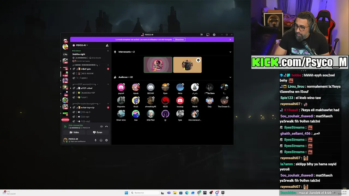Toggle headphone deafen in user panel
This screenshot has width=349, height=196.
(101, 140)
